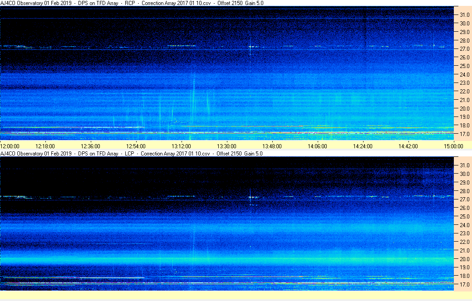Select the 13:30:00 time axis label
472x301 pixels.
point(226,146)
